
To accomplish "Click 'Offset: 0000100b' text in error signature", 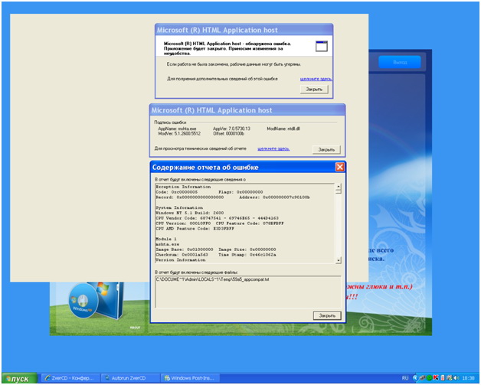I will coord(229,134).
